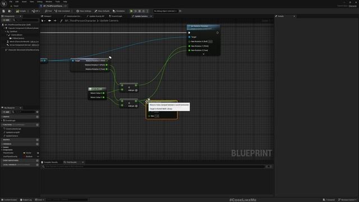Expand the Components variable category
Screen dimensions: 359x202
coord(2,150)
